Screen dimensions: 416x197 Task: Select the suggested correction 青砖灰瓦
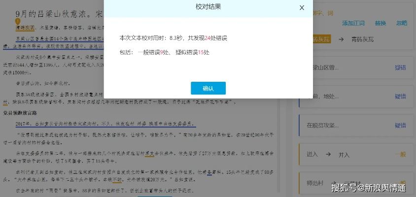365,39
